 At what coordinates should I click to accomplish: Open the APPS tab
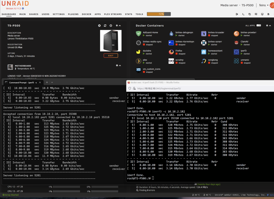pos(98,14)
